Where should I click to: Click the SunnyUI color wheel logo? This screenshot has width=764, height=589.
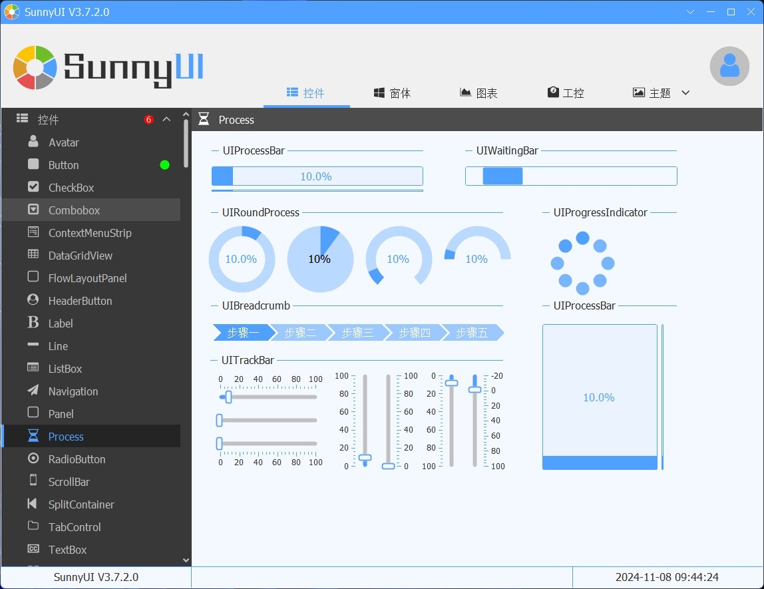[35, 67]
